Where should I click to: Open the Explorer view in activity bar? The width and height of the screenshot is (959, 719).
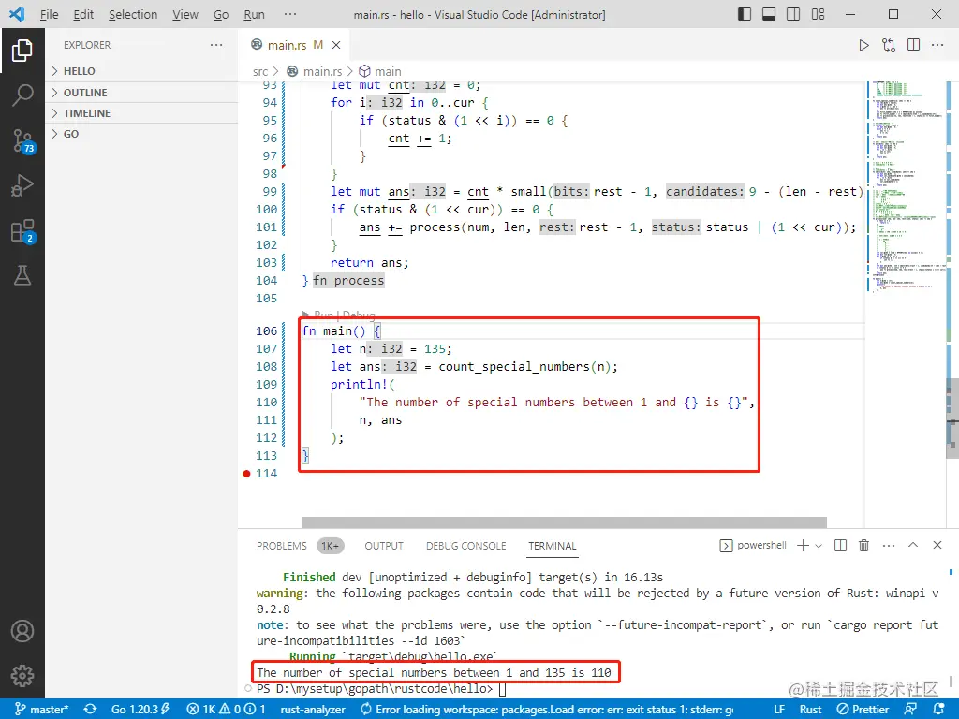(x=22, y=51)
